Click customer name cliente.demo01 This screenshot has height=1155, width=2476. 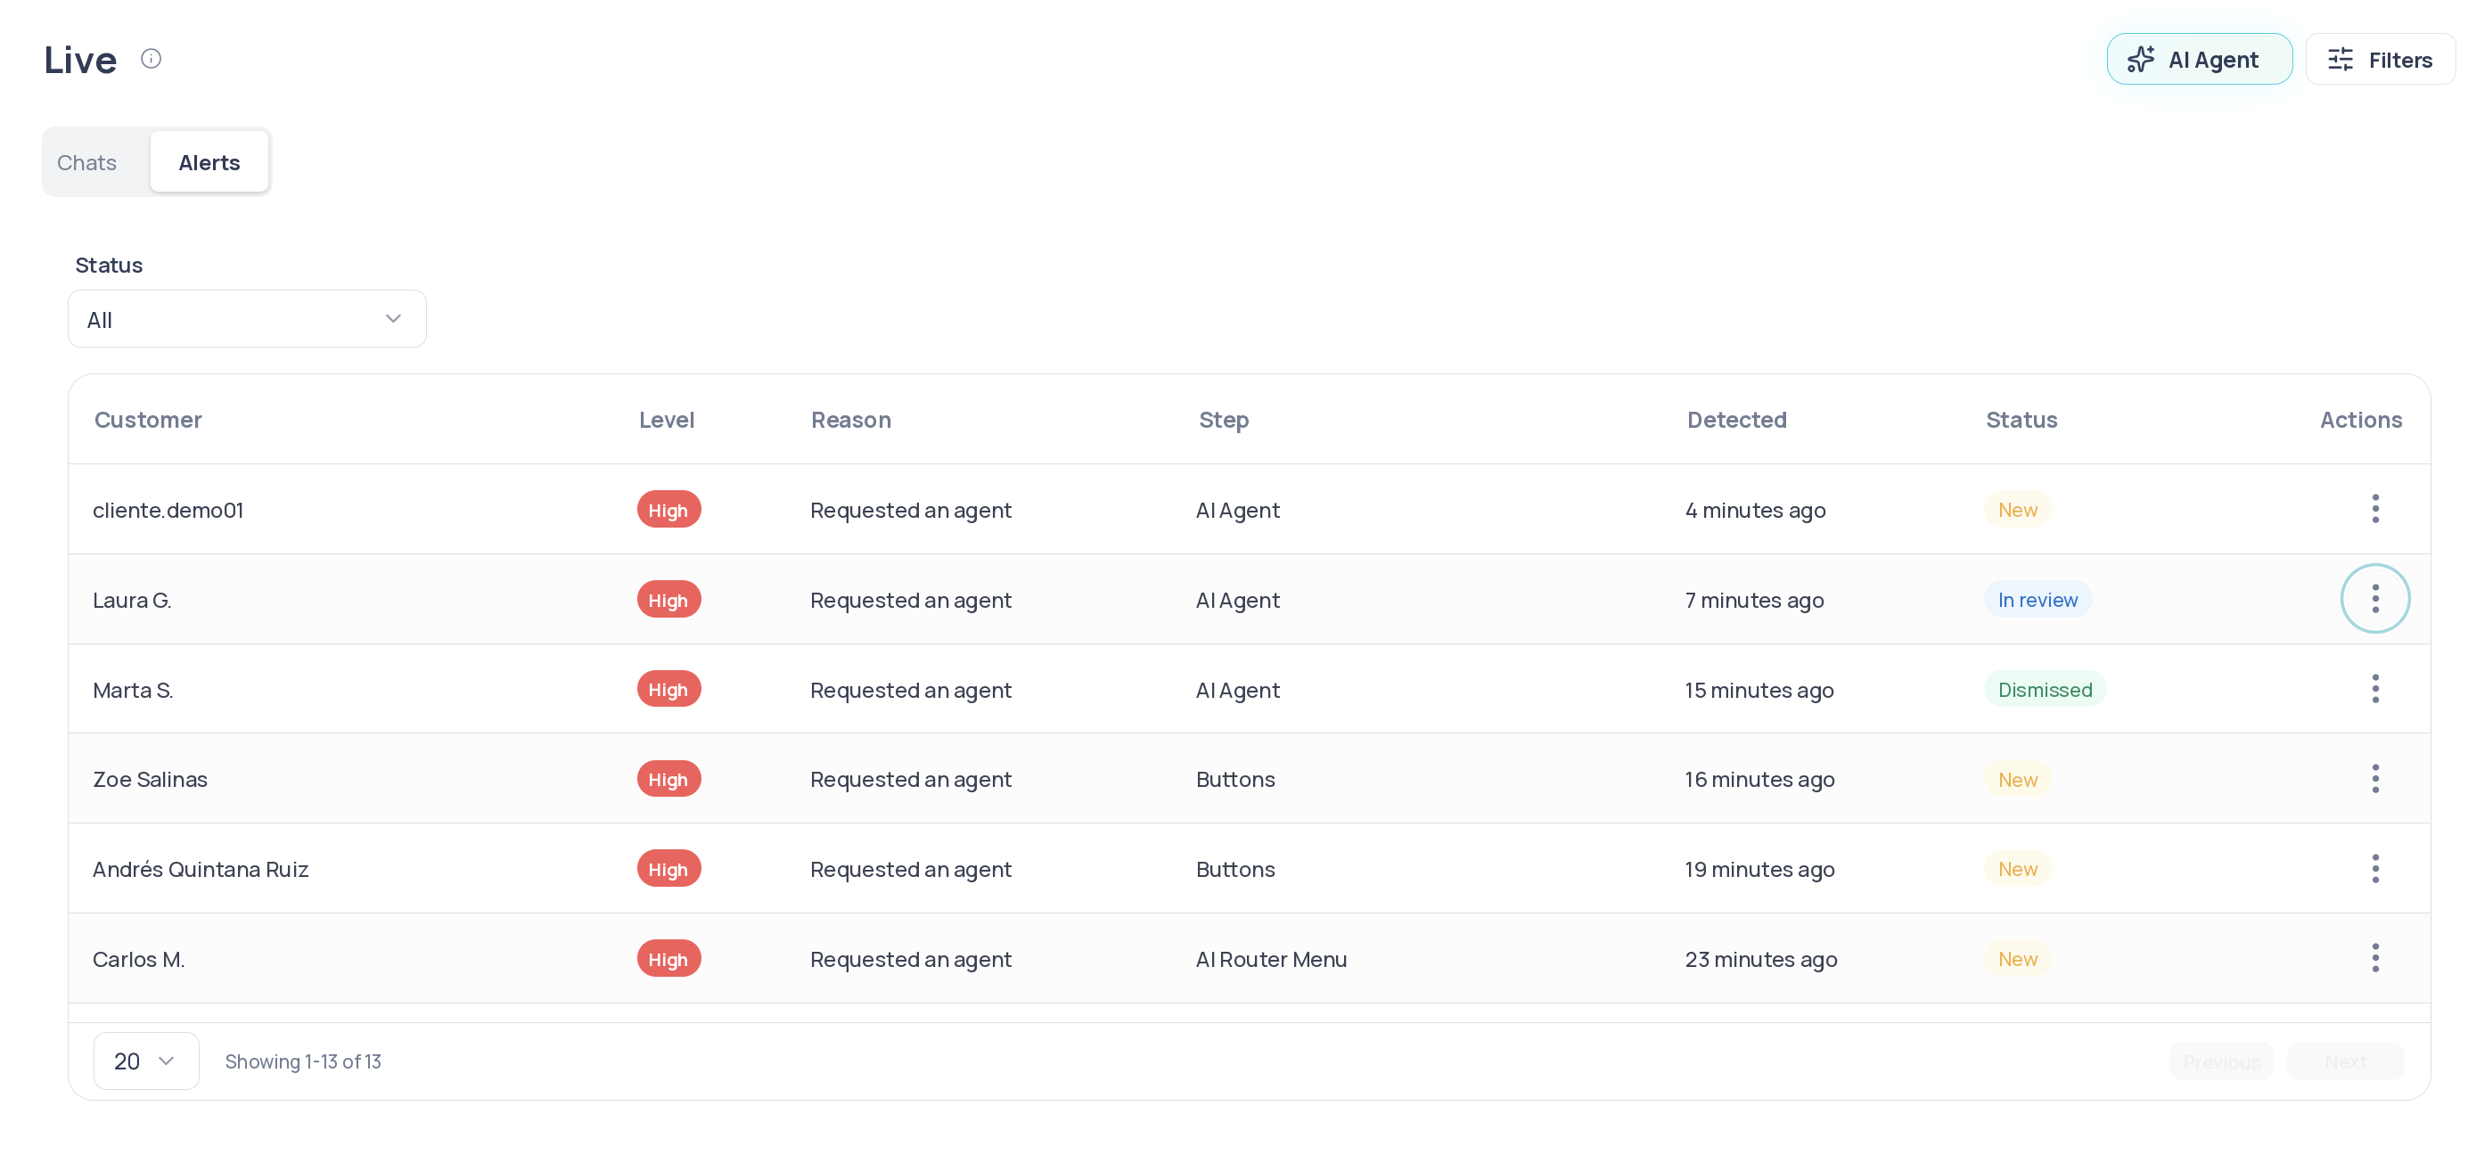click(x=168, y=511)
